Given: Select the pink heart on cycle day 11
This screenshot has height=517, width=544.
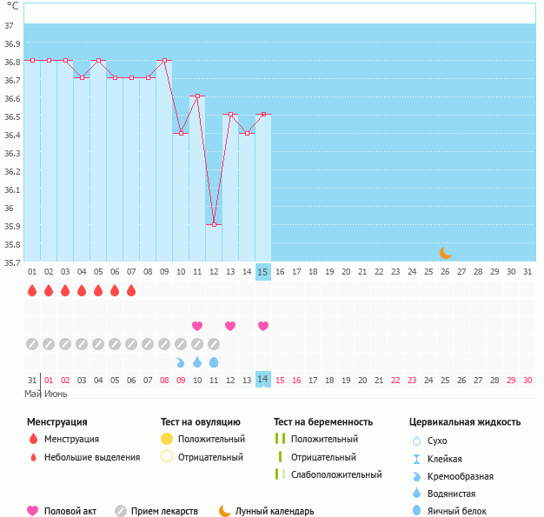Looking at the screenshot, I should [197, 326].
